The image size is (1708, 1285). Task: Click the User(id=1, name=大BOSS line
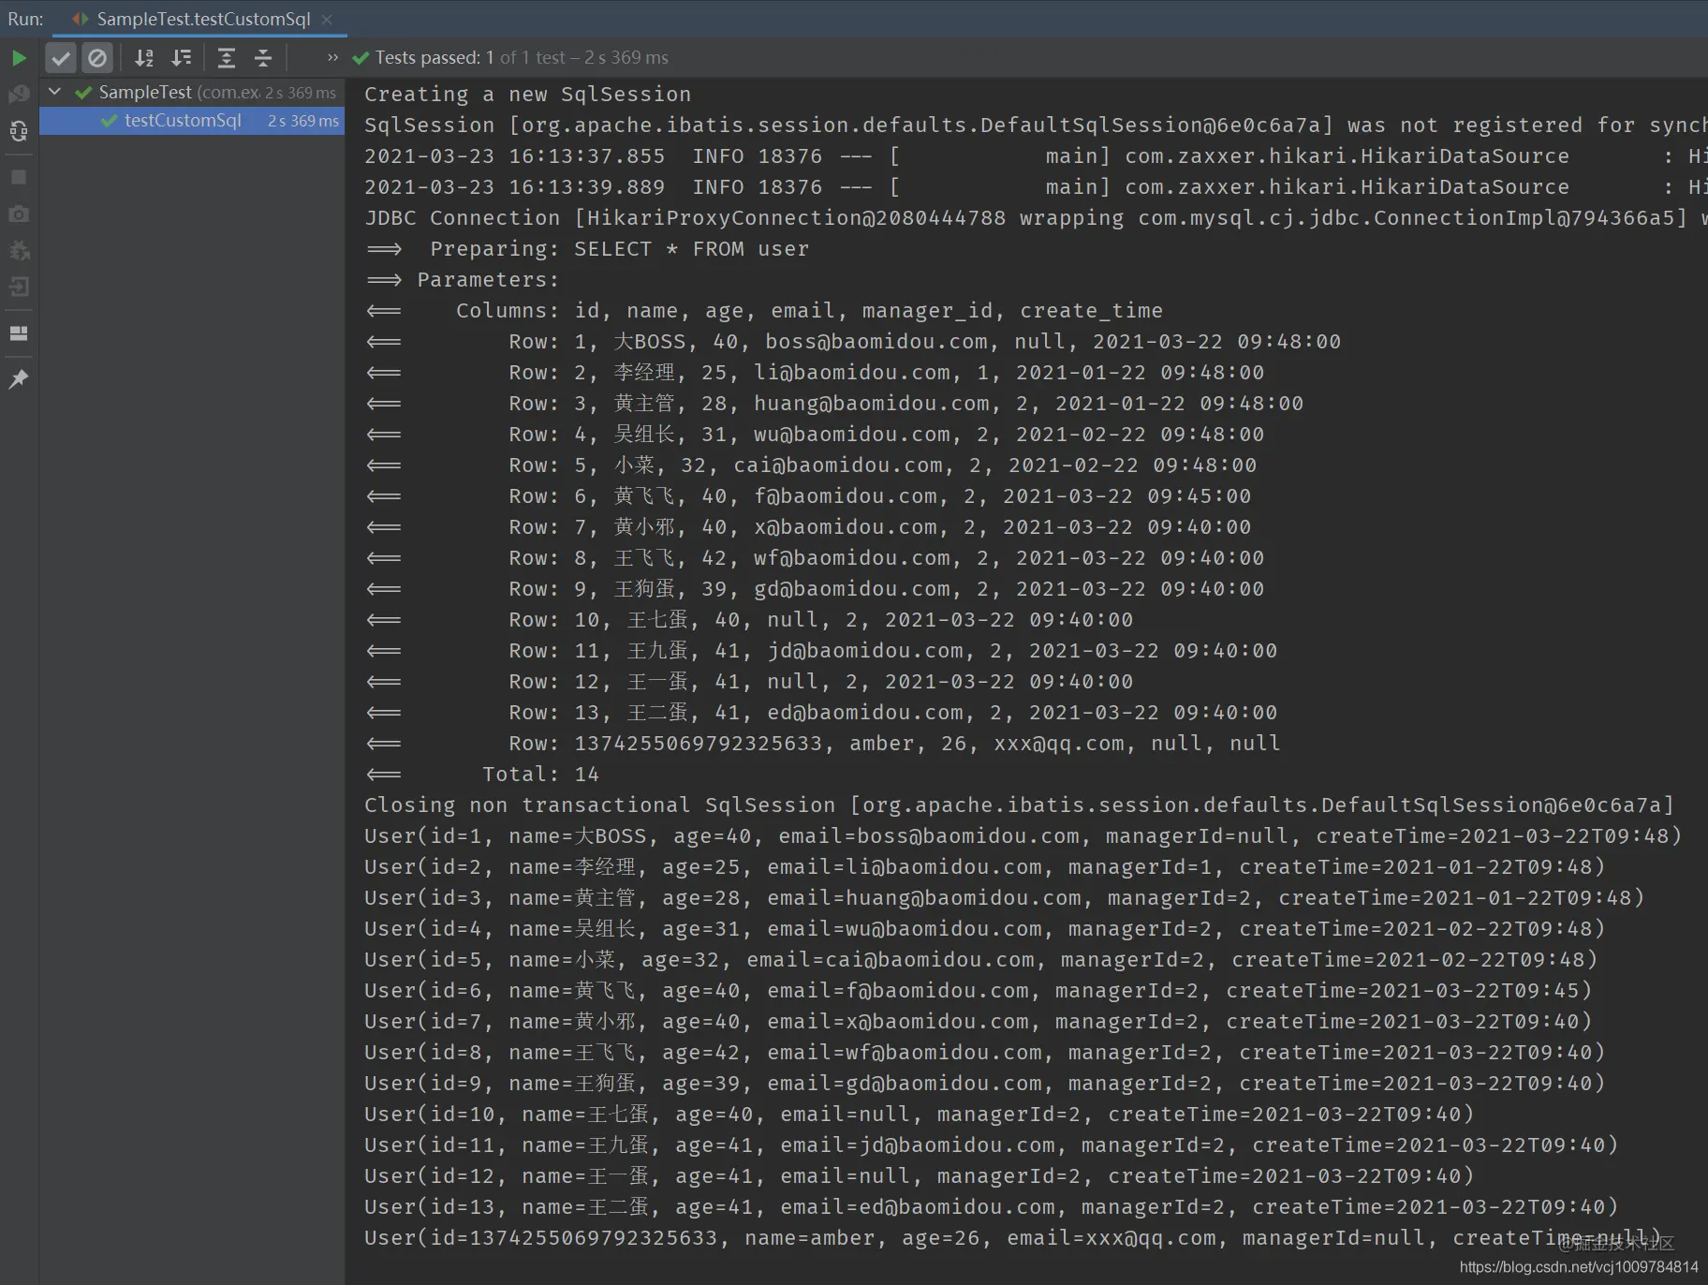(1023, 836)
